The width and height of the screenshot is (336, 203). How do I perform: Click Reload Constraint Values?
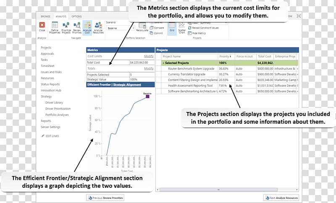203,28
